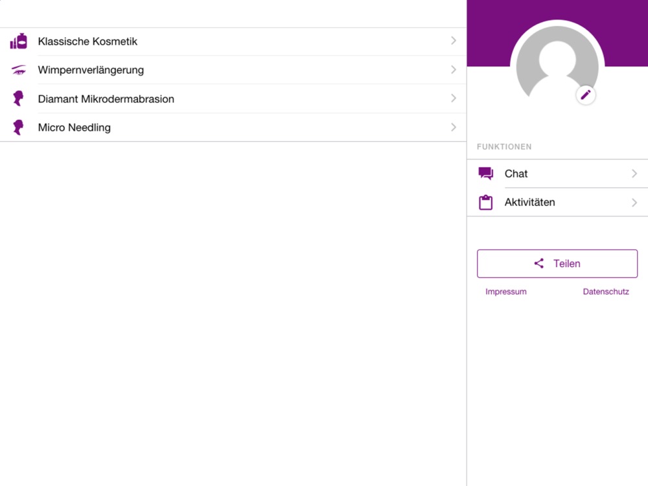Image resolution: width=648 pixels, height=486 pixels.
Task: Open the Diamant Mikrodermabrasion menu entry
Action: point(233,98)
